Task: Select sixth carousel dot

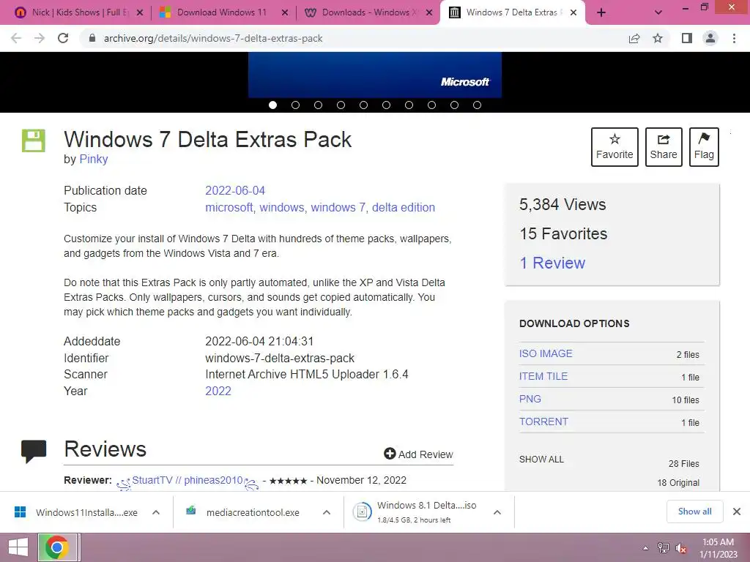Action: pyautogui.click(x=387, y=105)
